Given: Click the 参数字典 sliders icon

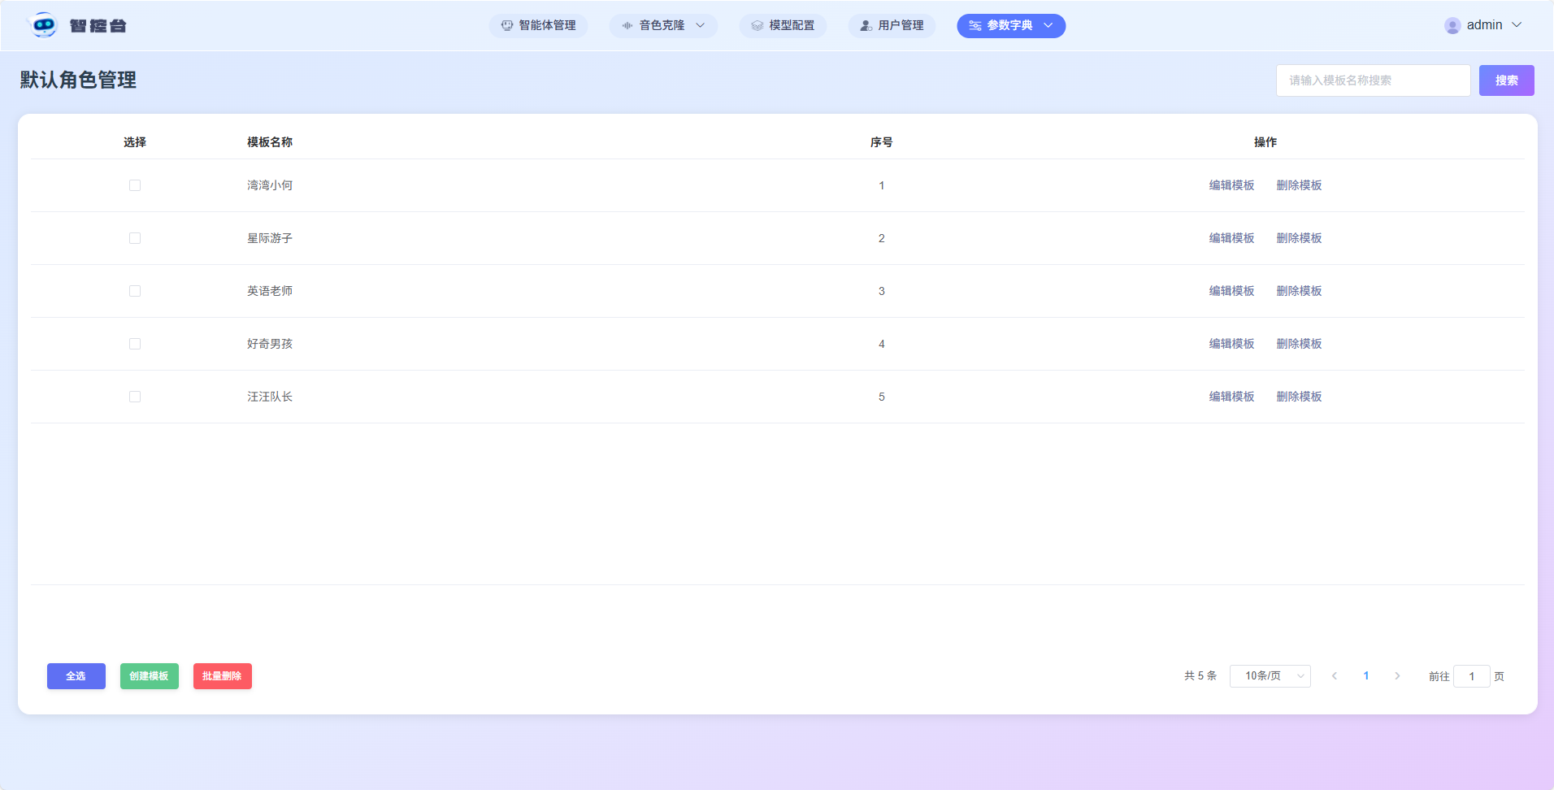Looking at the screenshot, I should coord(975,26).
